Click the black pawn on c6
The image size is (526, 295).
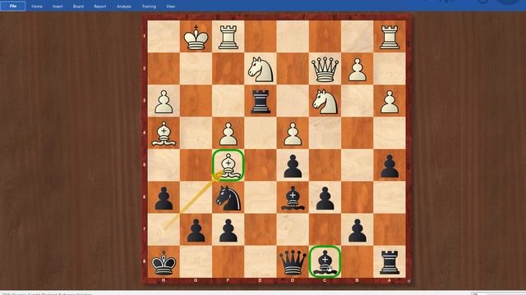point(325,198)
